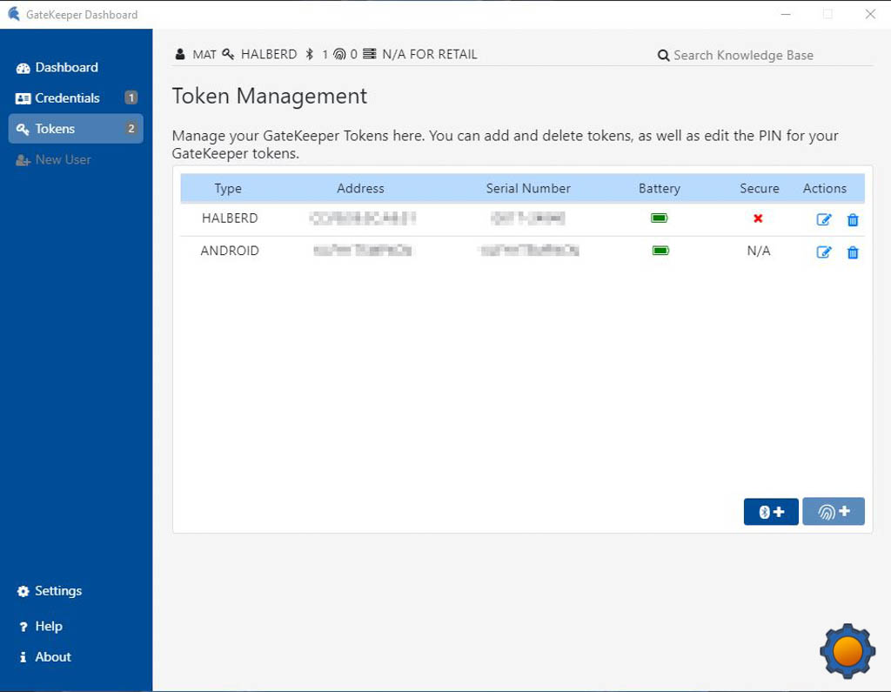Click the N/A secure value for ANDROID
Viewport: 891px width, 692px height.
759,252
